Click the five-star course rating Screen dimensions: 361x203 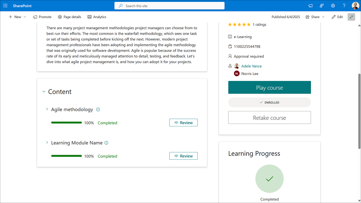239,24
